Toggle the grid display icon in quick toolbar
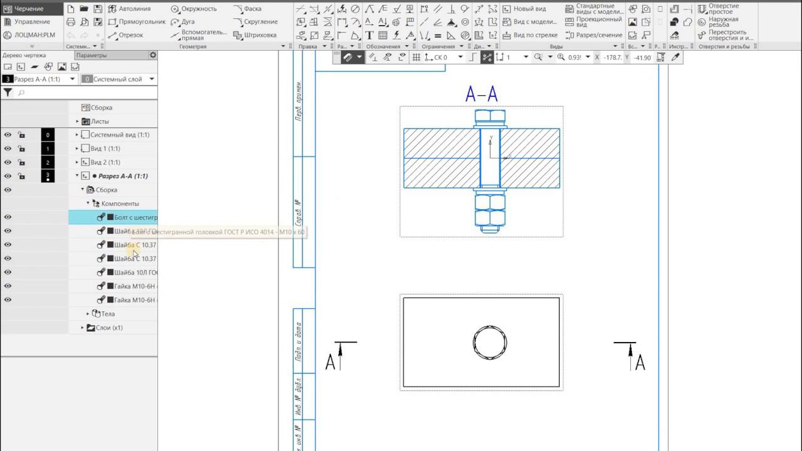Screen dimensions: 802x451 coord(417,57)
